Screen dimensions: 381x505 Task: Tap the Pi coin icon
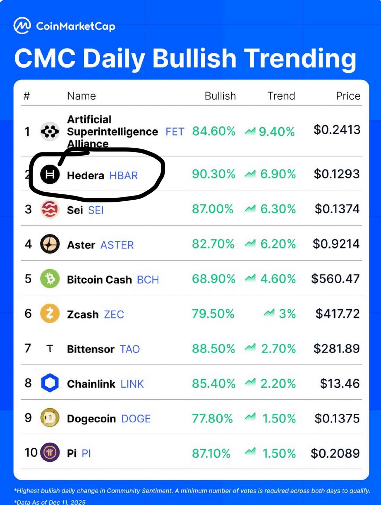[50, 453]
